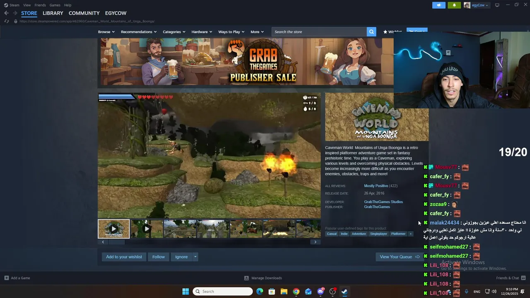
Task: Expand the Browse store menu
Action: (106, 32)
